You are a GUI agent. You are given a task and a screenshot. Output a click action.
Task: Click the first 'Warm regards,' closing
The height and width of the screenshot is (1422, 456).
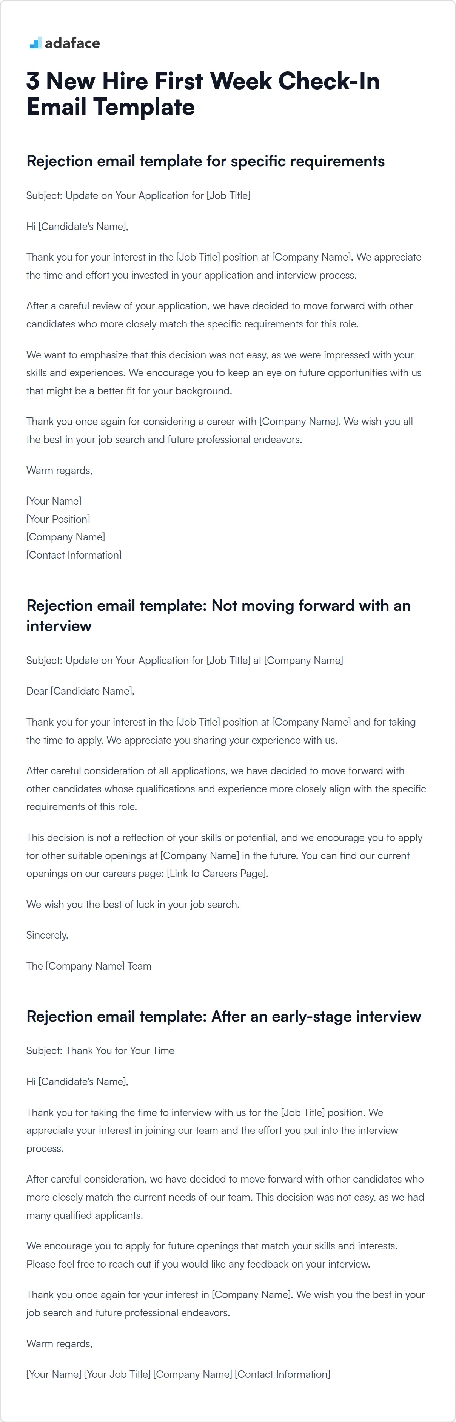[x=60, y=470]
